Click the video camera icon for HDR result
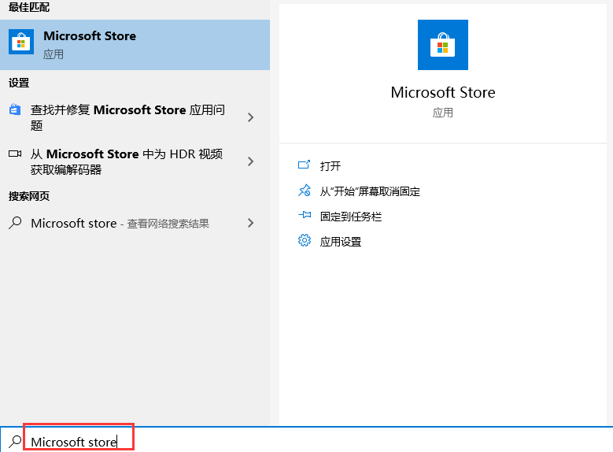613x452 pixels. click(15, 154)
